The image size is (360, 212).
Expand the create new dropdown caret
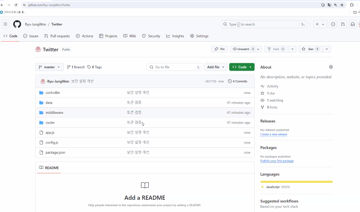coord(323,24)
